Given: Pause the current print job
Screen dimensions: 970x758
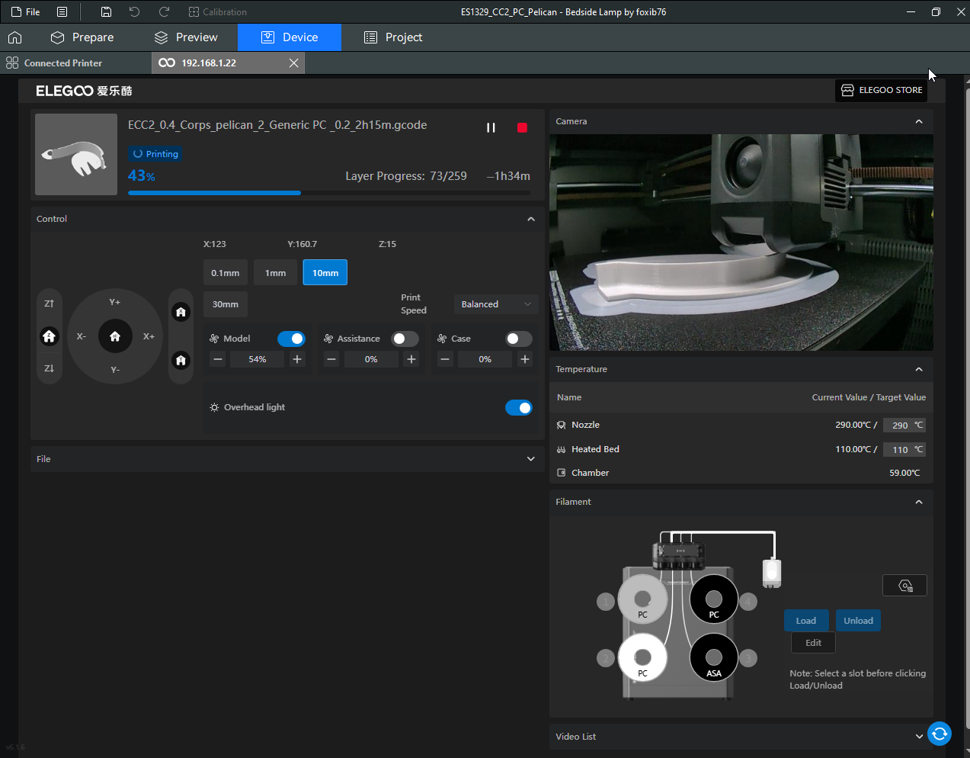Looking at the screenshot, I should click(x=491, y=127).
